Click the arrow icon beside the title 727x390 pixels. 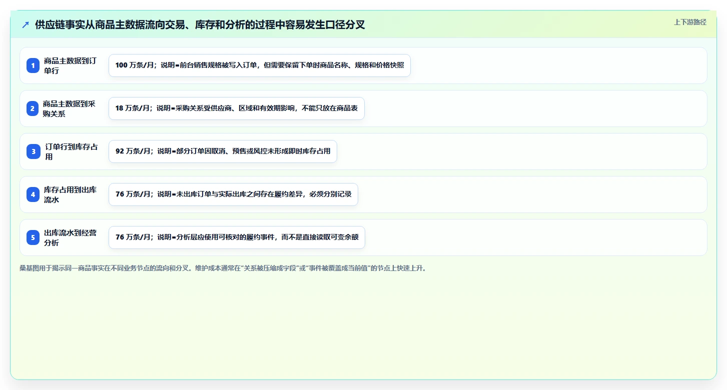tap(26, 25)
